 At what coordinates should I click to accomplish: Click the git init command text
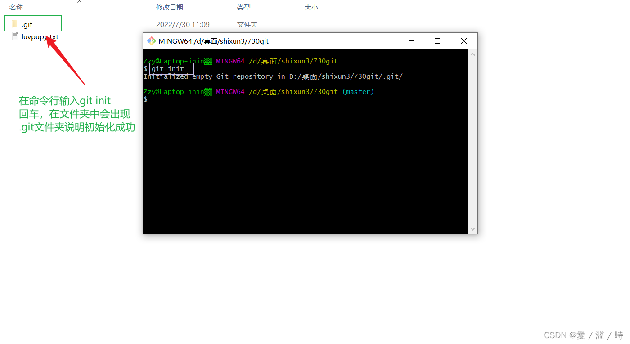168,69
